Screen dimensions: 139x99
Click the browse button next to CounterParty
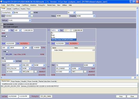pos(32,13)
